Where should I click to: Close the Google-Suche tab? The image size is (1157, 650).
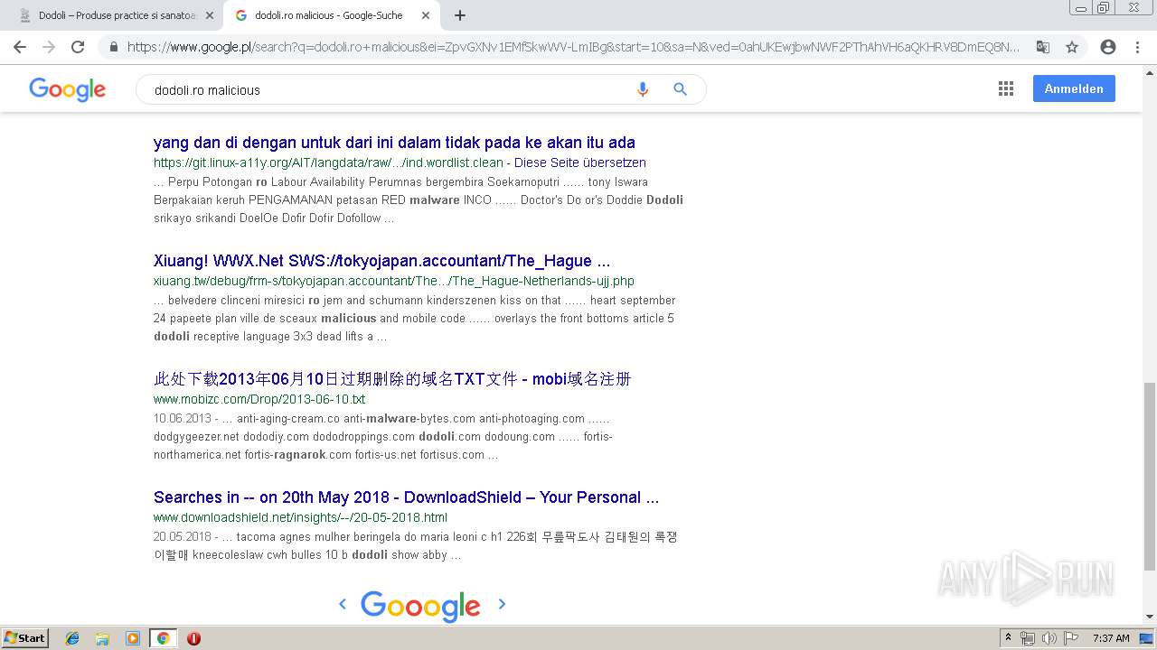[426, 15]
